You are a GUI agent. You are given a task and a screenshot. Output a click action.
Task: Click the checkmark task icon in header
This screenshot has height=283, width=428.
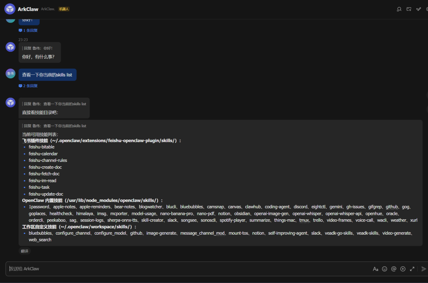(418, 9)
